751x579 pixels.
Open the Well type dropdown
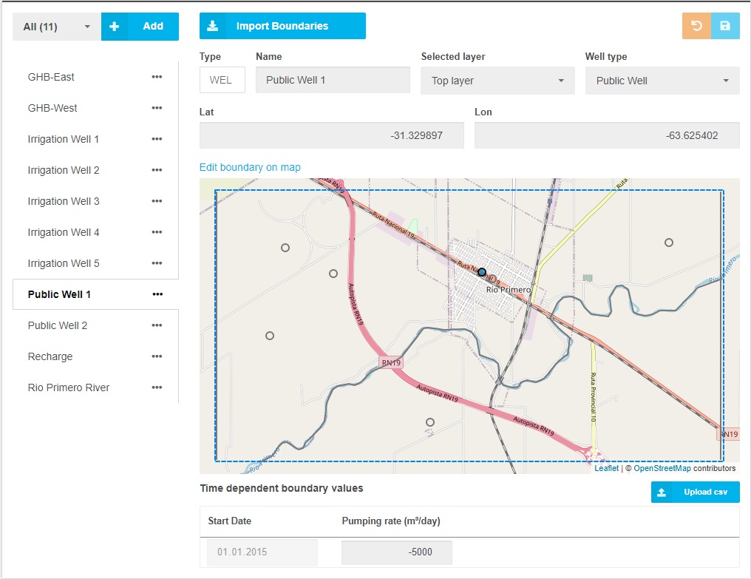coord(662,80)
